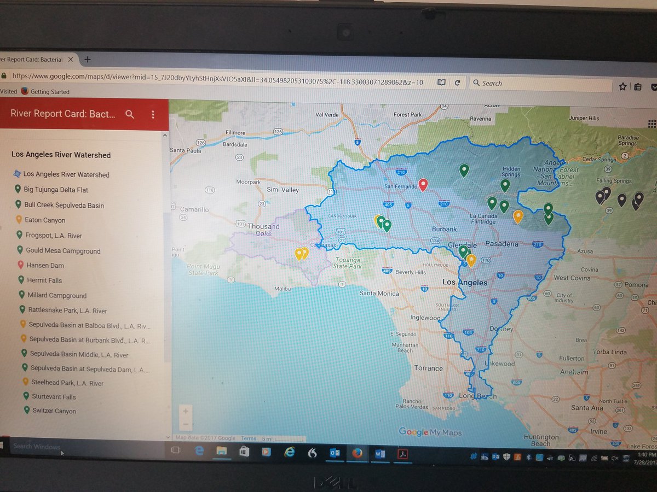Zoom in on the map with plus
Screen dimensions: 657x492
pos(186,411)
